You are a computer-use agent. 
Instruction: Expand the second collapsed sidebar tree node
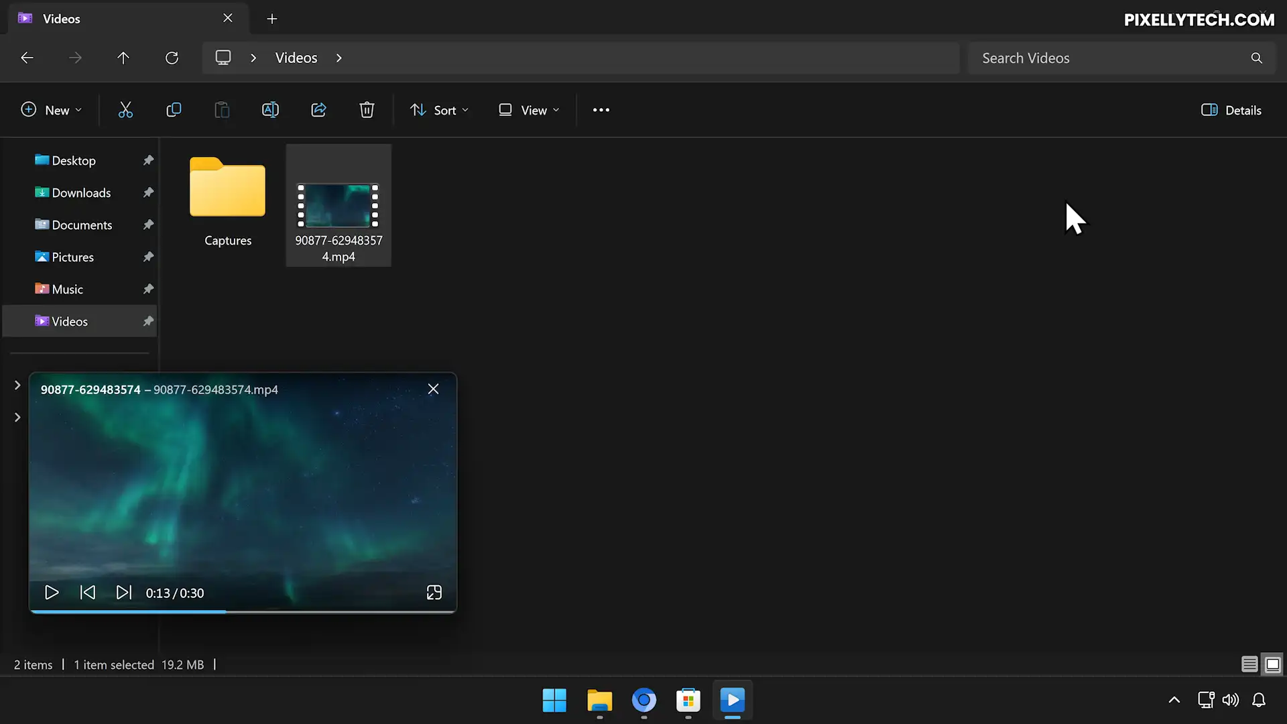17,418
